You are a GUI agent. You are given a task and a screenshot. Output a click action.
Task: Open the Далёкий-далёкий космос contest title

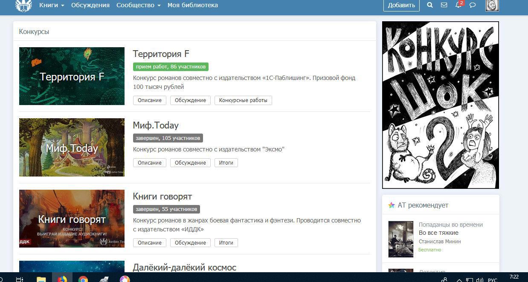point(184,268)
